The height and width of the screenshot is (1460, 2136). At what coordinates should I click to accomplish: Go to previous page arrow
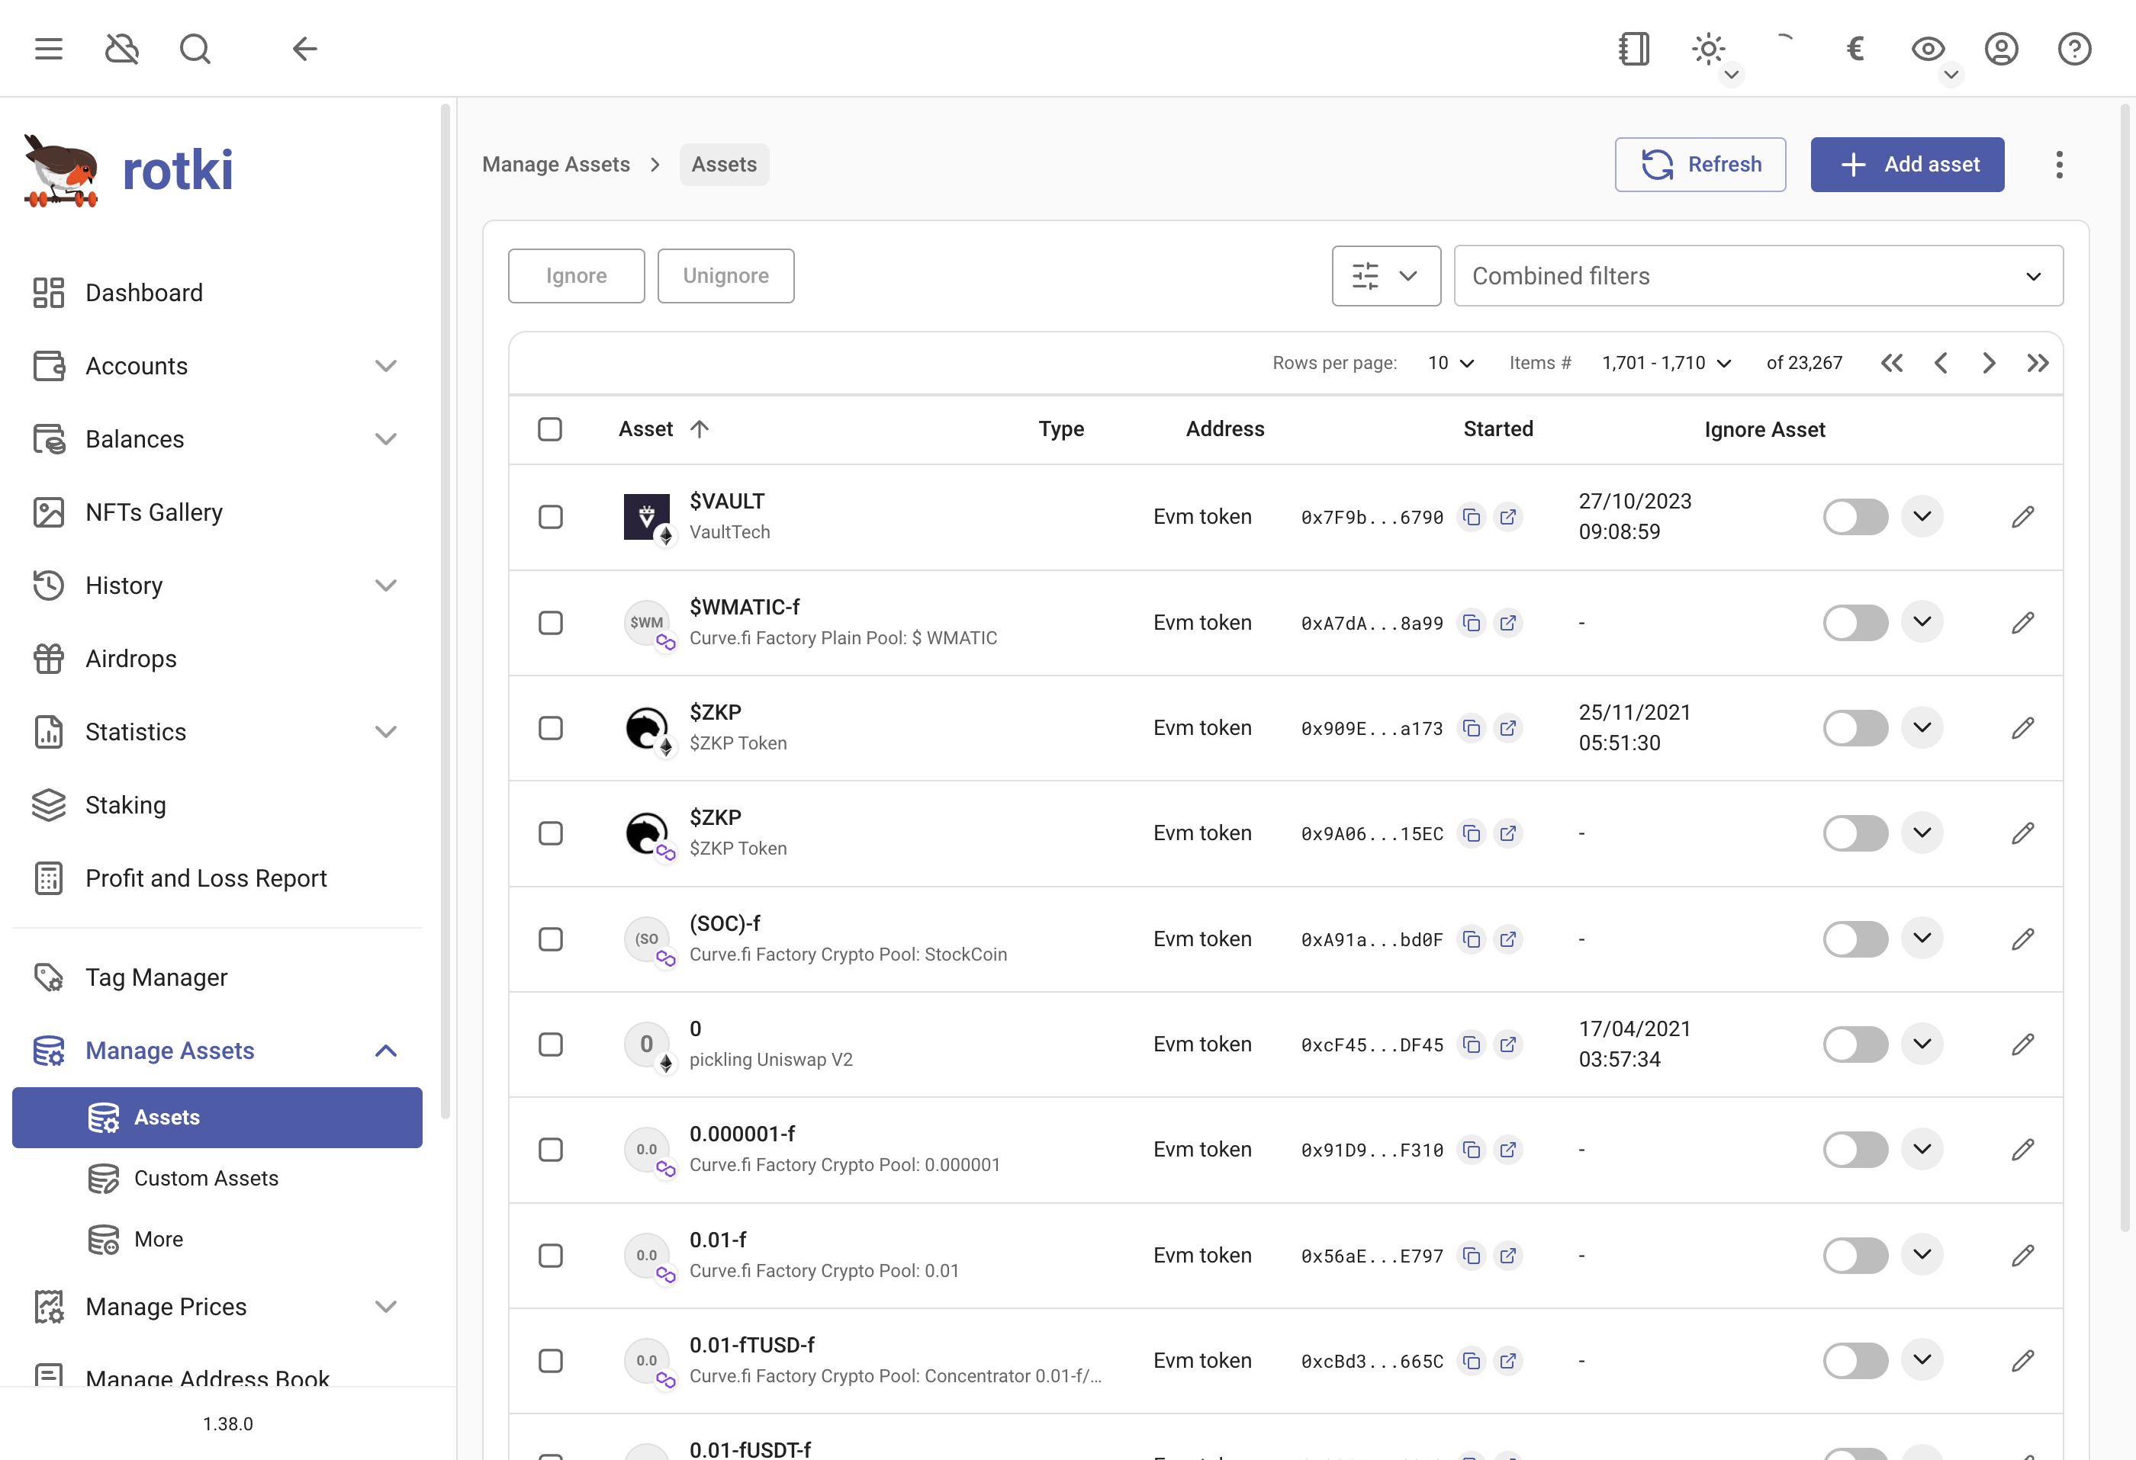click(1940, 363)
